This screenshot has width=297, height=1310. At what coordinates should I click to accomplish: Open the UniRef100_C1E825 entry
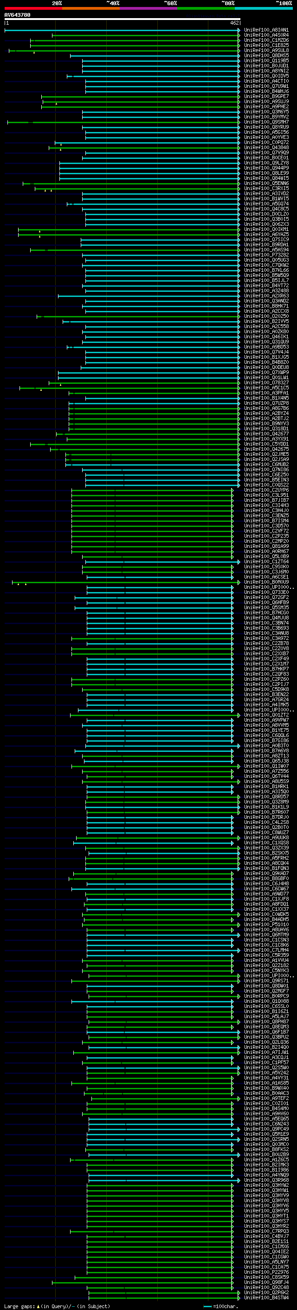tap(266, 45)
